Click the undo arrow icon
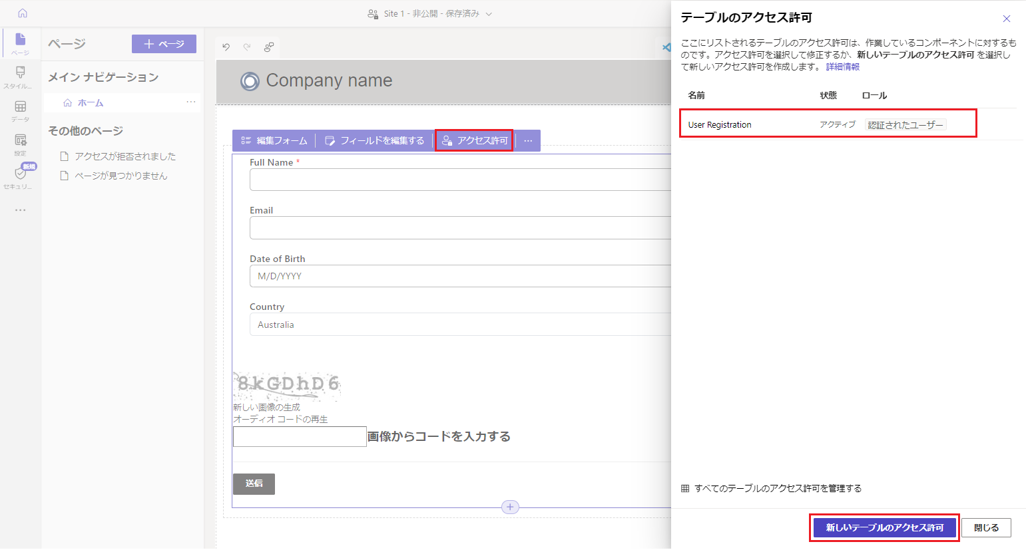 (x=226, y=47)
